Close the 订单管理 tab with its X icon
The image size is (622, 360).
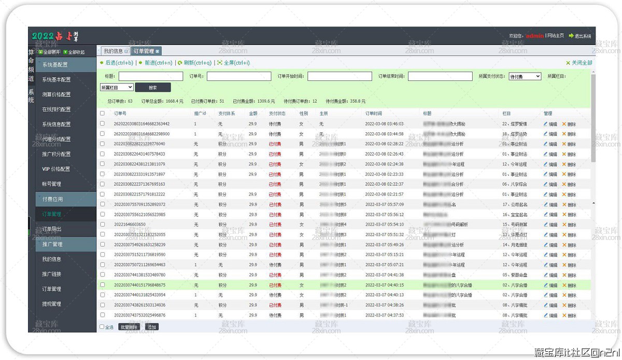[158, 51]
